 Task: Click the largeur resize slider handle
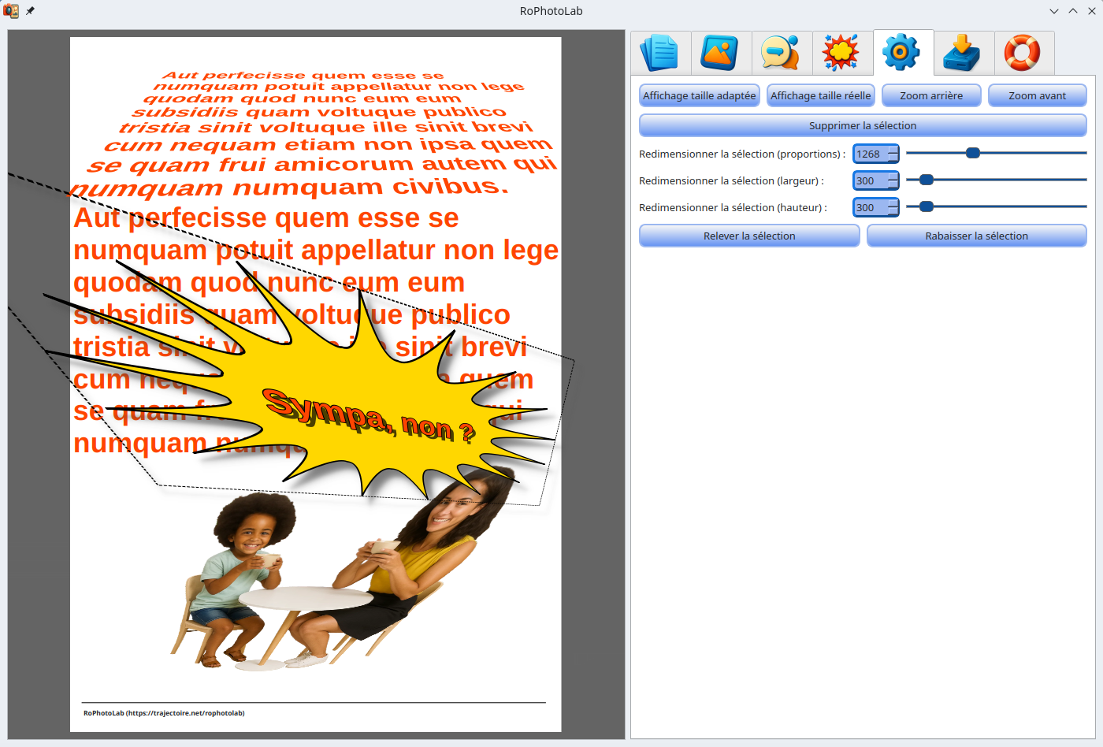pos(927,180)
